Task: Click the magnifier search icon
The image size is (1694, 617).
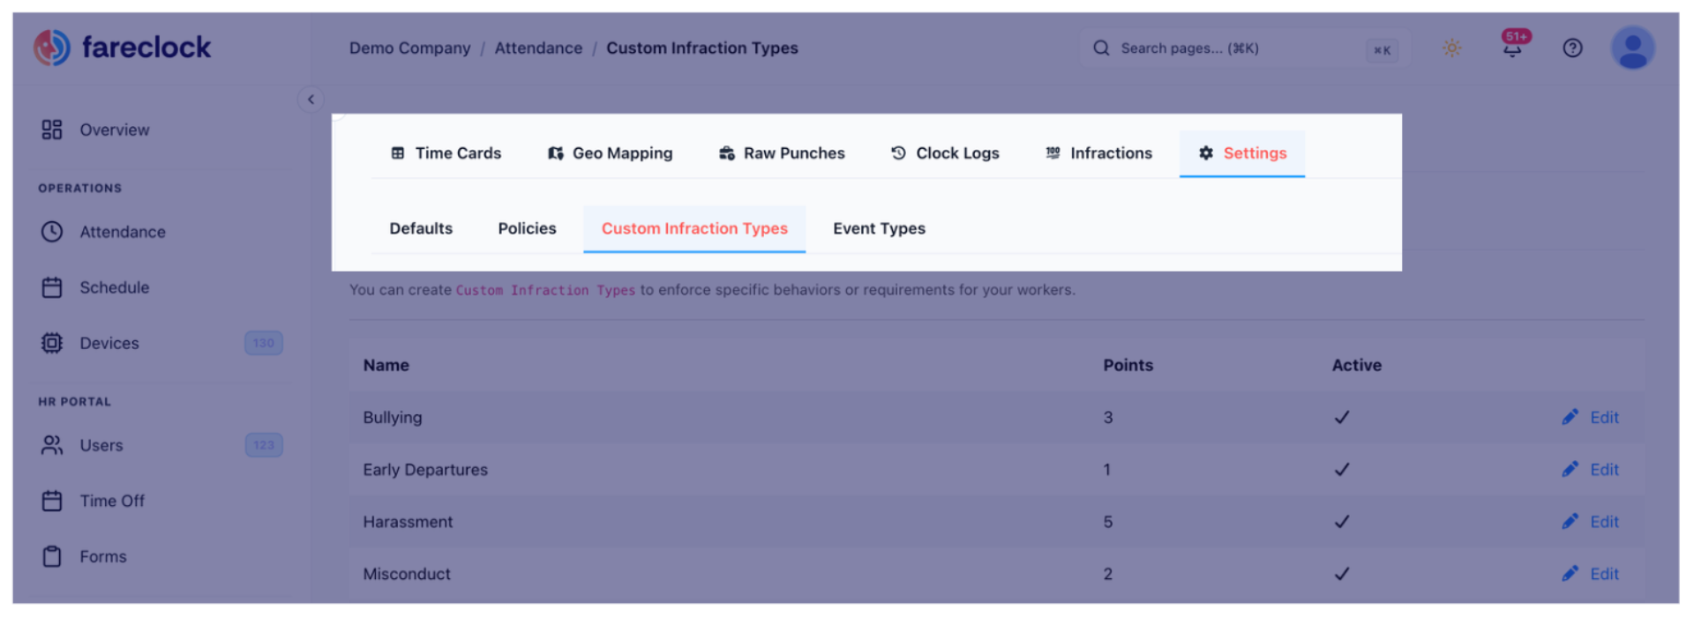Action: click(1101, 48)
